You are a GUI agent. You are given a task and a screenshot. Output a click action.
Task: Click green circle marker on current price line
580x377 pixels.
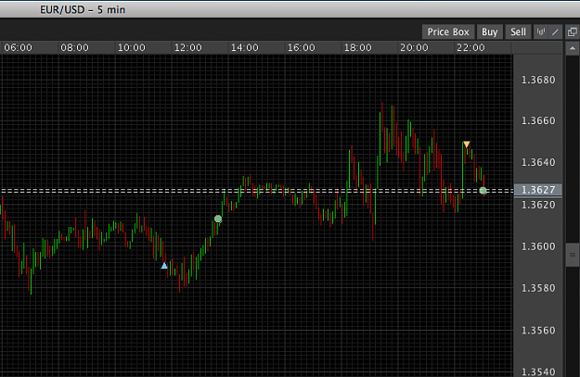[x=483, y=191]
